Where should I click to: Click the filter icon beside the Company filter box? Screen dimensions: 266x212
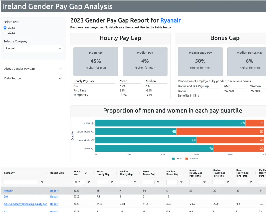(42, 182)
